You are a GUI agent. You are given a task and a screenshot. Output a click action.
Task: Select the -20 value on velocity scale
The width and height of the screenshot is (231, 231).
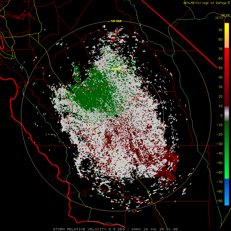click(219, 134)
